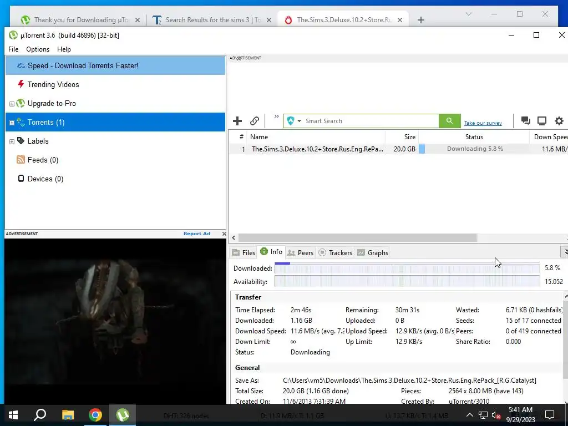Open Preferences via the gear icon

[x=559, y=120]
